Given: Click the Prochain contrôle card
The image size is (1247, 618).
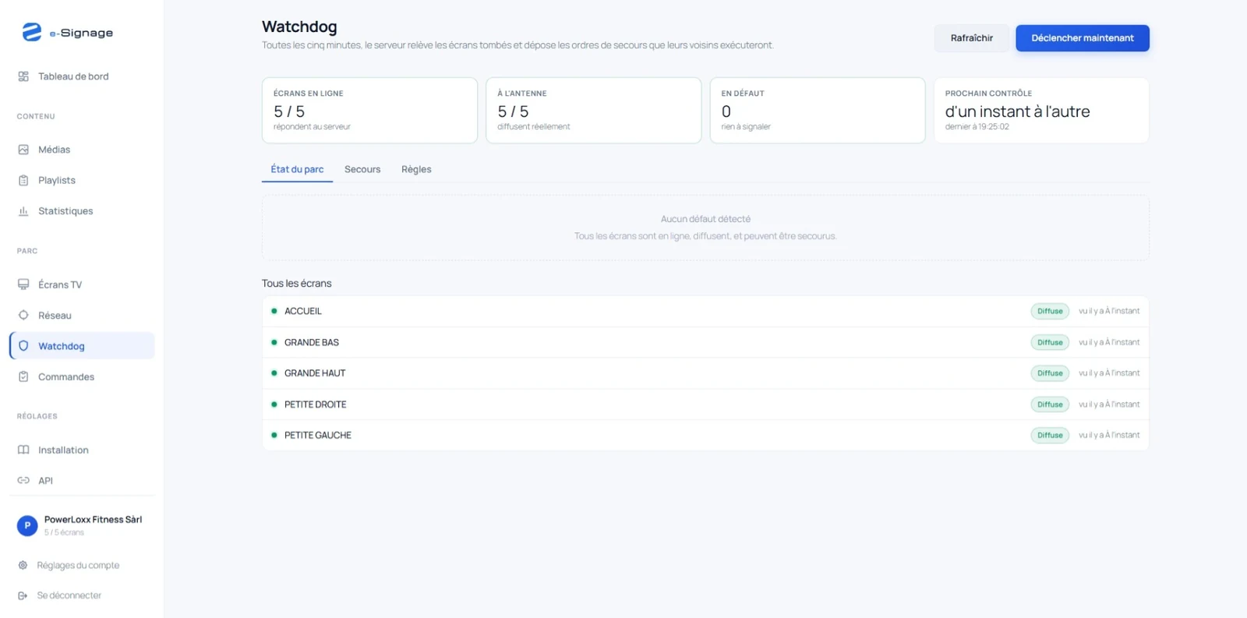Looking at the screenshot, I should [1041, 110].
